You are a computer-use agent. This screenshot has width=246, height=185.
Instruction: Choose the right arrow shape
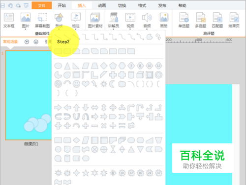pos(58,108)
